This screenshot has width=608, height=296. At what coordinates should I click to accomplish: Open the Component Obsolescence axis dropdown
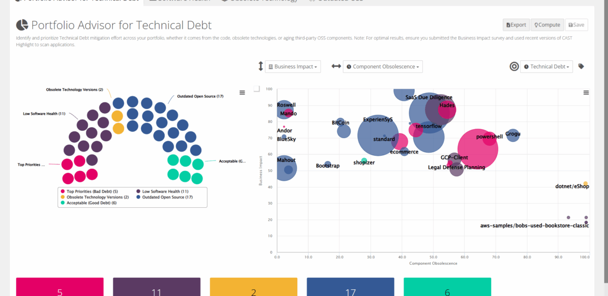382,66
